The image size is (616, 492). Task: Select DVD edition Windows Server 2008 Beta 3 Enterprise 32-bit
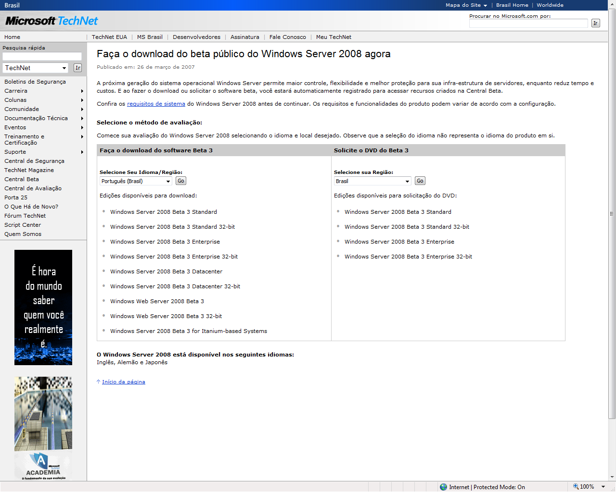pyautogui.click(x=408, y=257)
